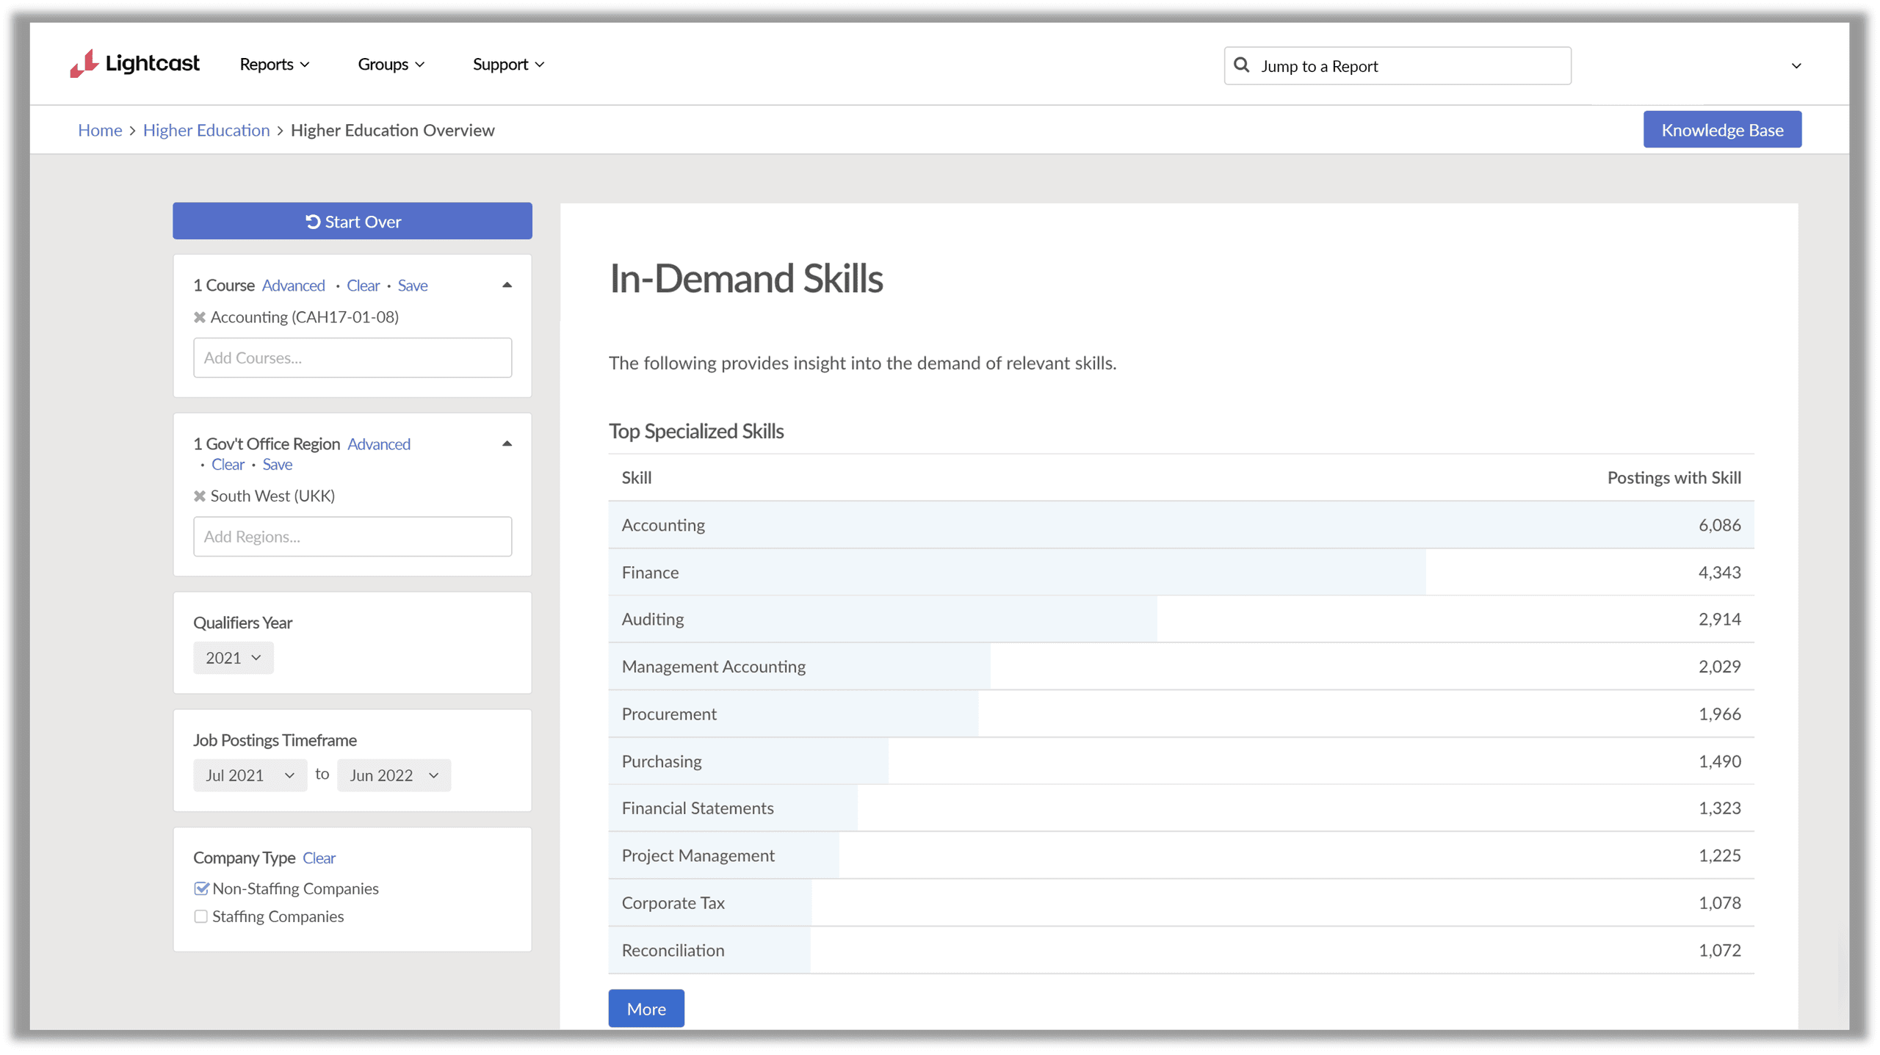Show more specialized skills with More button
Viewport: 1880px width, 1055px height.
pos(646,1008)
